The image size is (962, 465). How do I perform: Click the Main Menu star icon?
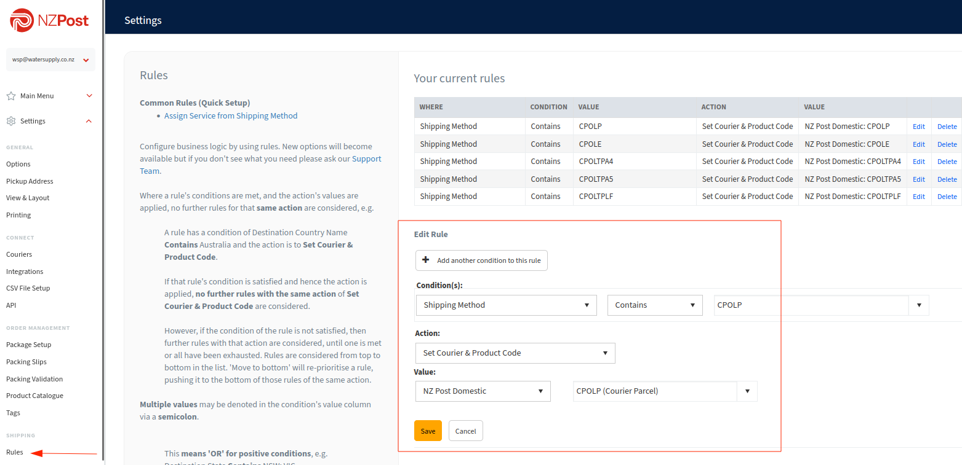point(11,96)
